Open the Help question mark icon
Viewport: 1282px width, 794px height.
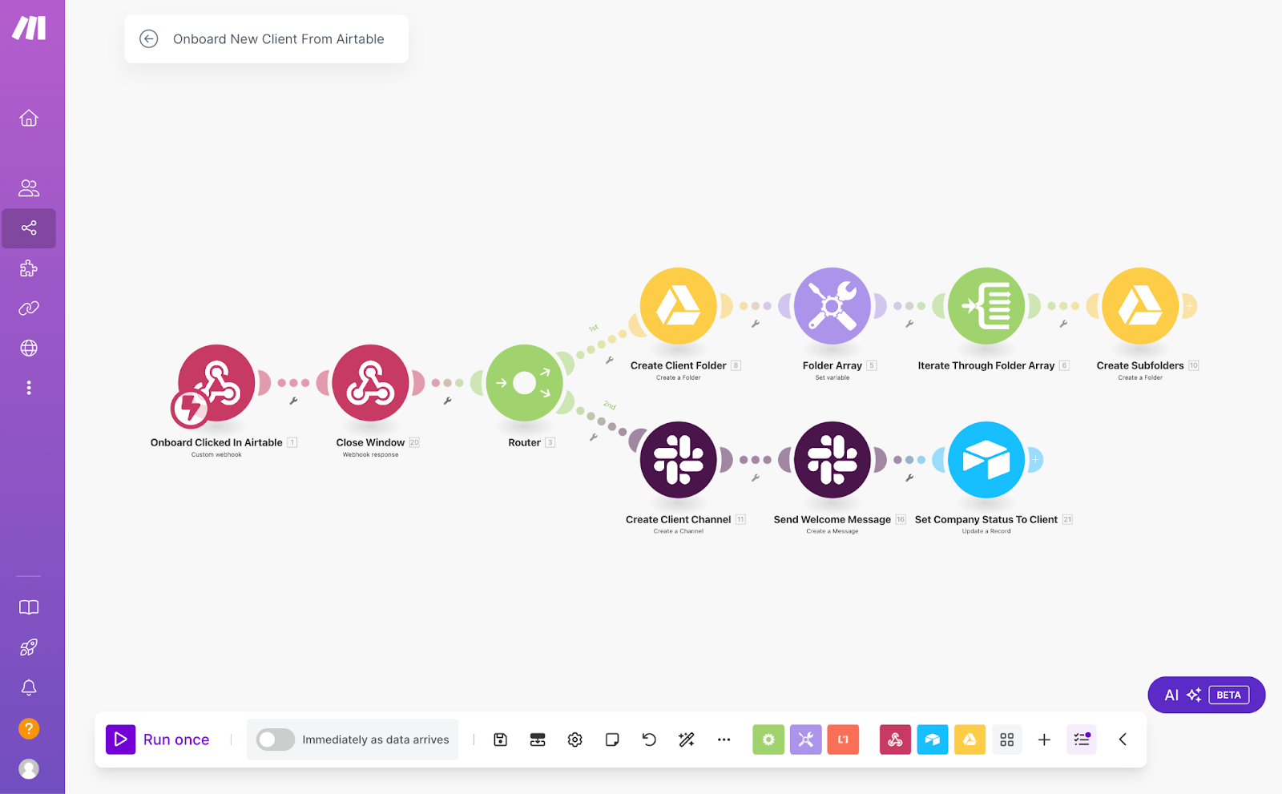pyautogui.click(x=29, y=728)
